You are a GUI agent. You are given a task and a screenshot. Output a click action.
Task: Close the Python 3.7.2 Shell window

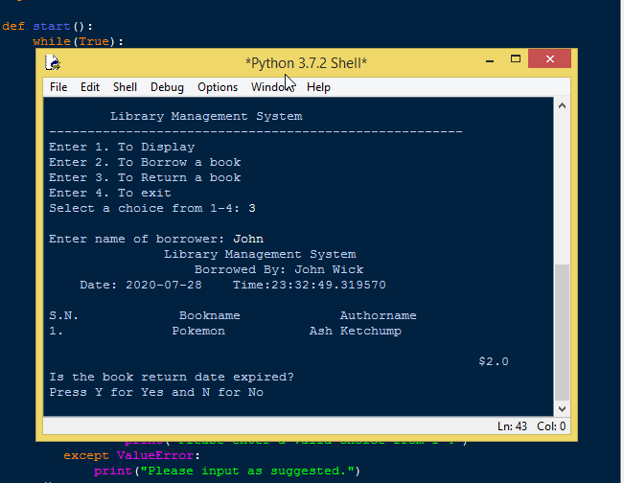pyautogui.click(x=550, y=60)
